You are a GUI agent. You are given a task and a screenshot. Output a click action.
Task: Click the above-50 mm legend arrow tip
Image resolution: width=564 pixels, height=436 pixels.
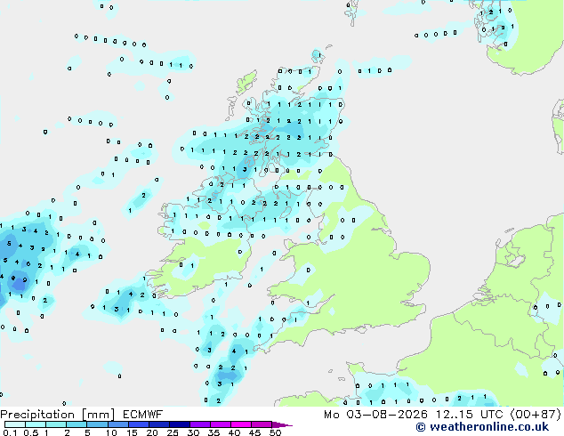pos(282,424)
